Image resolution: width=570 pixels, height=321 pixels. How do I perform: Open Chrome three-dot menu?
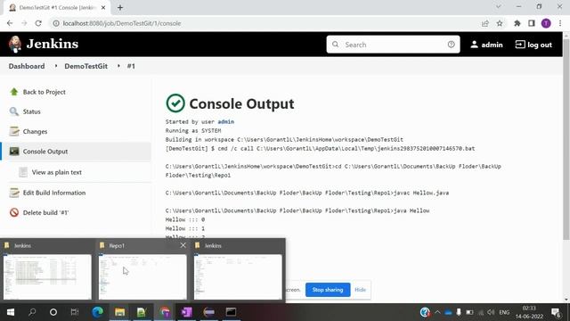560,23
